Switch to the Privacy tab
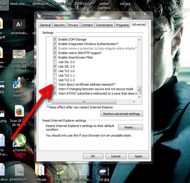Screen dimensions: 190x183 (73, 25)
